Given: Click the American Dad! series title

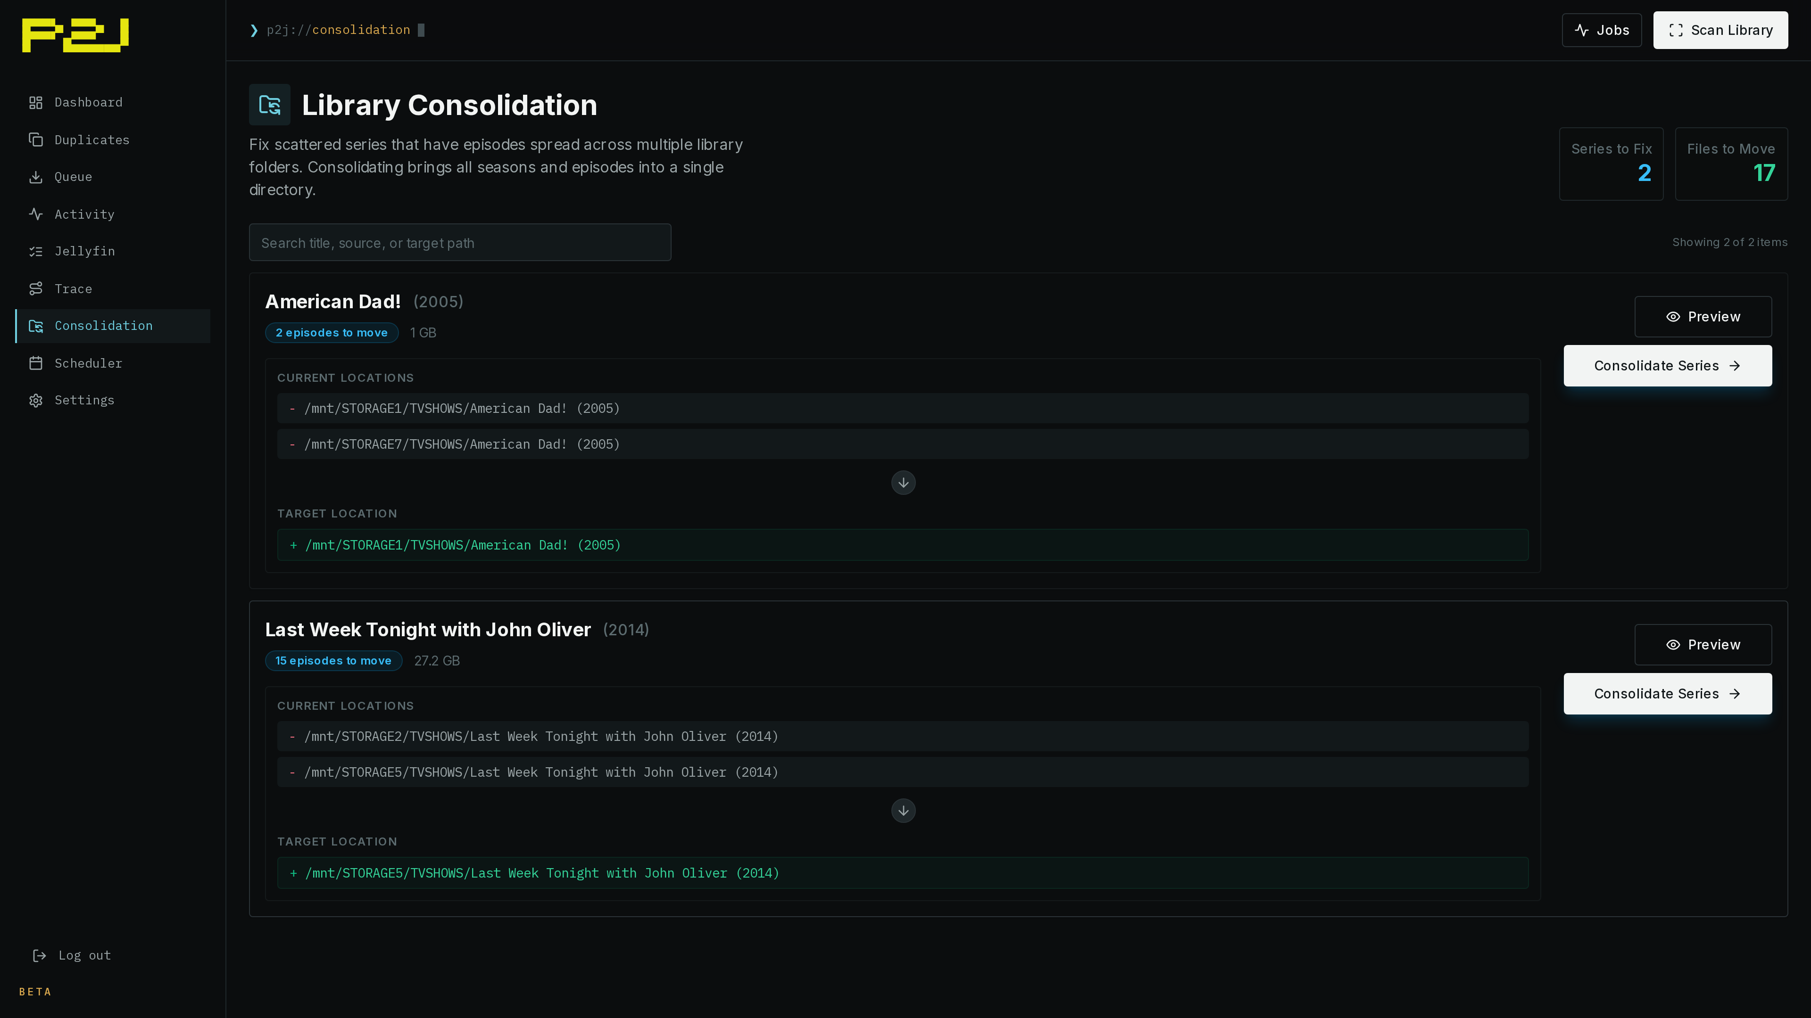Looking at the screenshot, I should (332, 302).
